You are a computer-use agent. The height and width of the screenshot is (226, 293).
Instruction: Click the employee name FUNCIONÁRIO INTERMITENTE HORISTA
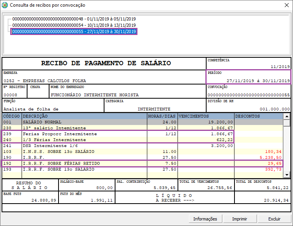pos(95,95)
